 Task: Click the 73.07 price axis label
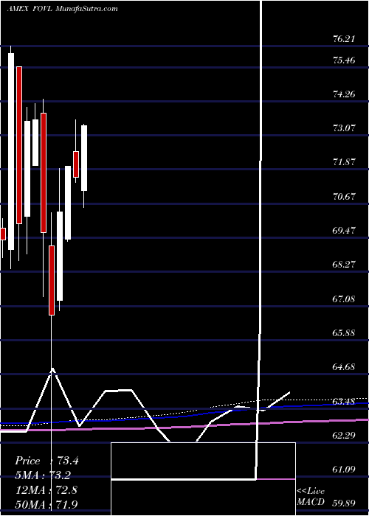(x=344, y=128)
